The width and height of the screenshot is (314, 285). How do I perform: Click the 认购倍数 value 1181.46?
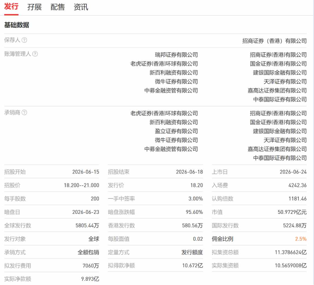click(298, 199)
